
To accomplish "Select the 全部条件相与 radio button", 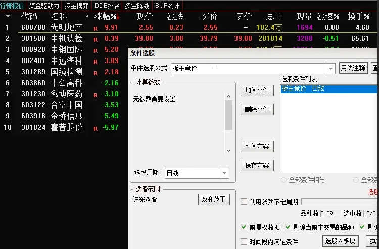I will click(284, 180).
